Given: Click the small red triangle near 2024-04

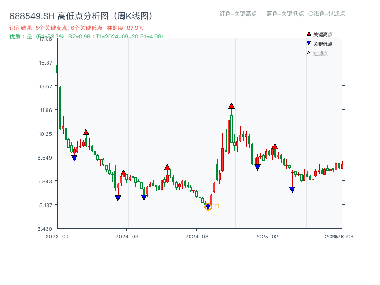Looking at the screenshot, I should click(x=124, y=172).
